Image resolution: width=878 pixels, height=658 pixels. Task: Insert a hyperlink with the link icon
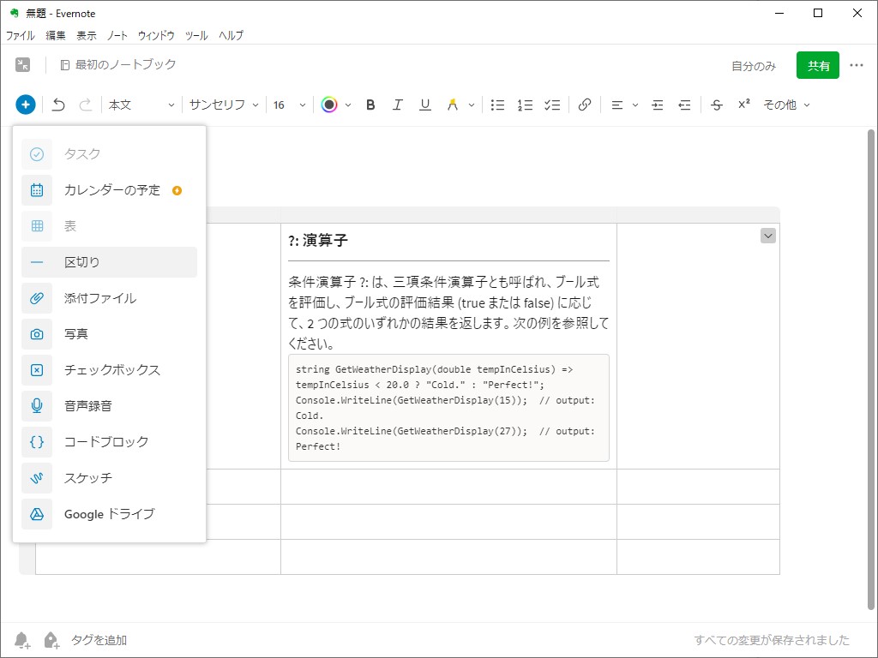pos(585,104)
